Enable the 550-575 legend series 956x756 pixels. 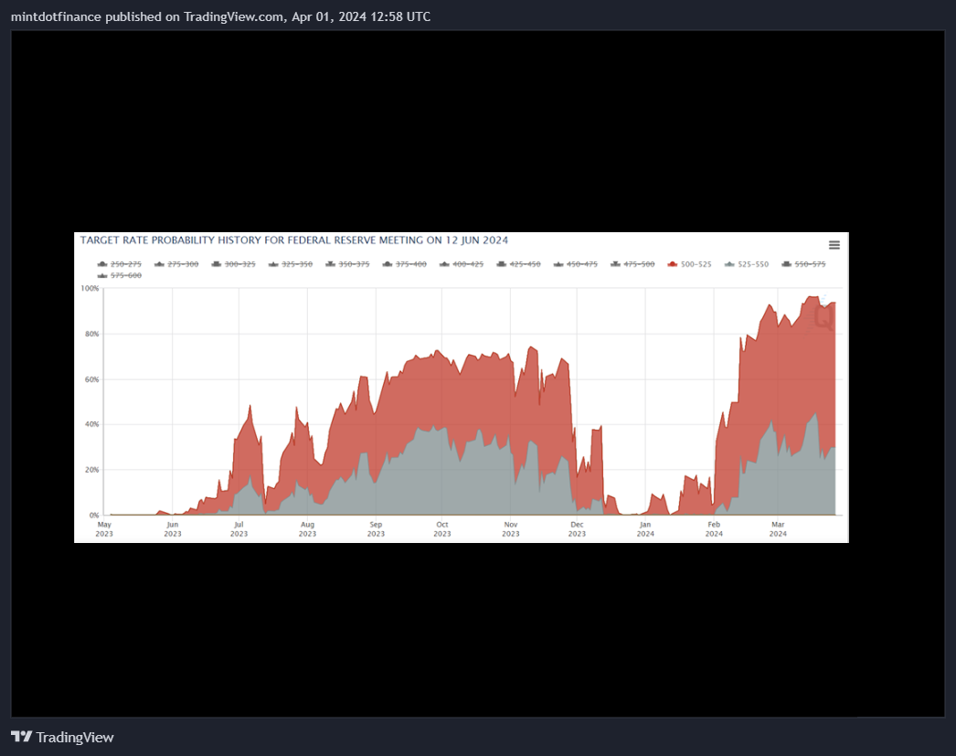[803, 264]
